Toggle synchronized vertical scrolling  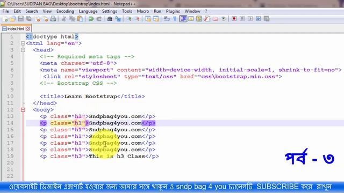click(148, 19)
